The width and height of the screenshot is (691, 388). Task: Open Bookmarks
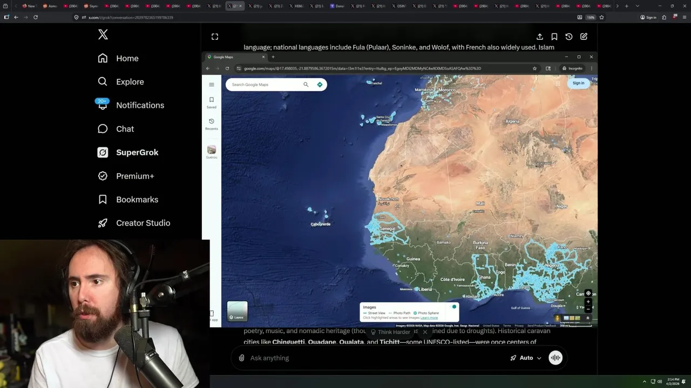coord(128,199)
